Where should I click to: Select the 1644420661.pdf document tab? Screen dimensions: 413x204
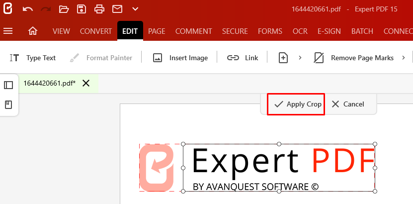(50, 84)
